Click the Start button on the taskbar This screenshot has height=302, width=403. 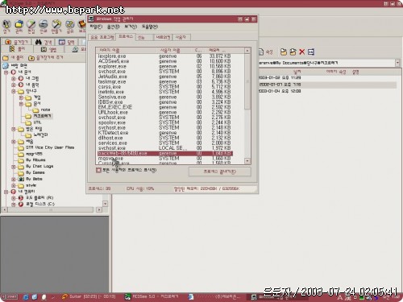click(10, 297)
